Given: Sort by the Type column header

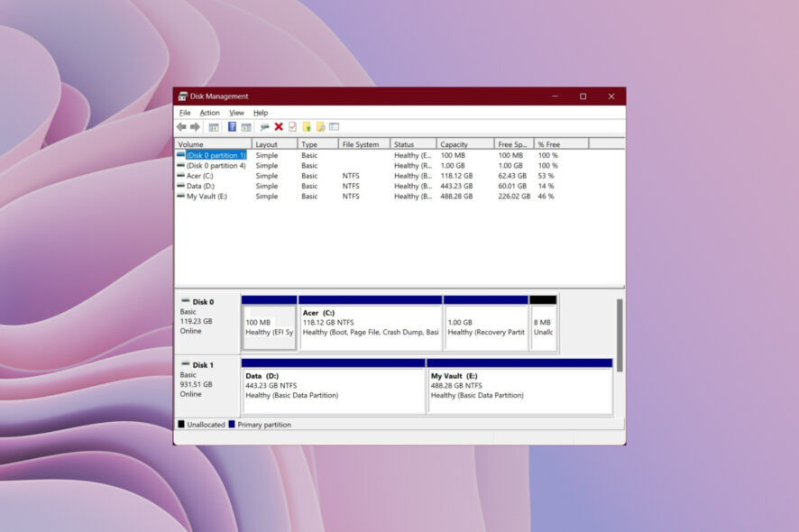Looking at the screenshot, I should [317, 144].
